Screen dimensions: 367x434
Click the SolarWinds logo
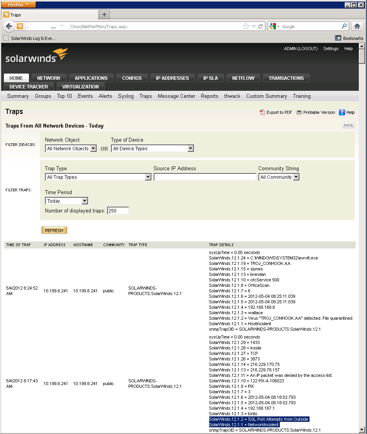point(36,56)
